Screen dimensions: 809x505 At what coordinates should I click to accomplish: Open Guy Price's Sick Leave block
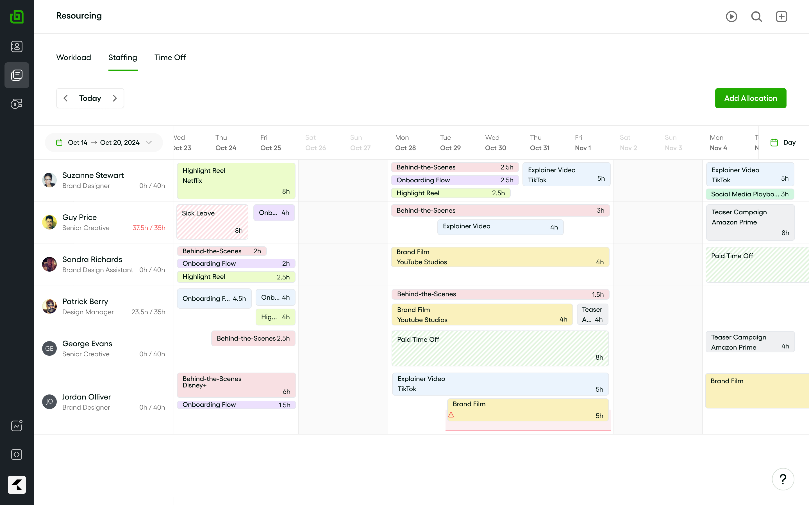click(212, 222)
